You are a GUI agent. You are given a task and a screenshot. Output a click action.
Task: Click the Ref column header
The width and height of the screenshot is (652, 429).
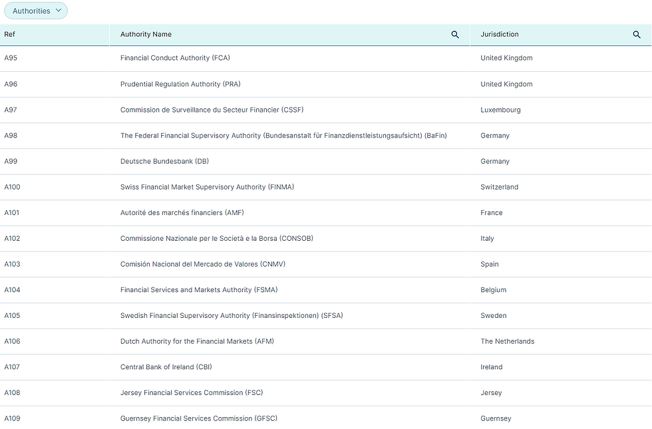pyautogui.click(x=9, y=35)
